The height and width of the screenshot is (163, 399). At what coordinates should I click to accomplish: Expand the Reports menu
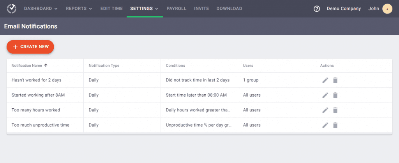pyautogui.click(x=79, y=9)
